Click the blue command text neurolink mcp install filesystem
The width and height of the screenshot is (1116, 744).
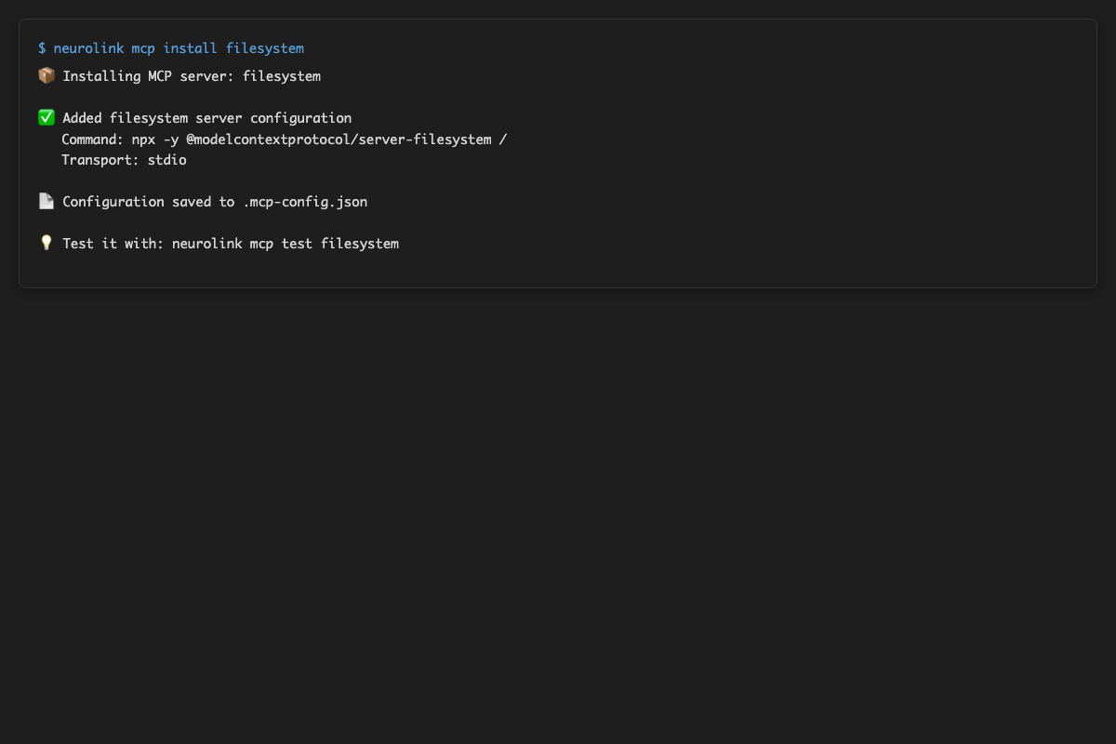pyautogui.click(x=179, y=47)
